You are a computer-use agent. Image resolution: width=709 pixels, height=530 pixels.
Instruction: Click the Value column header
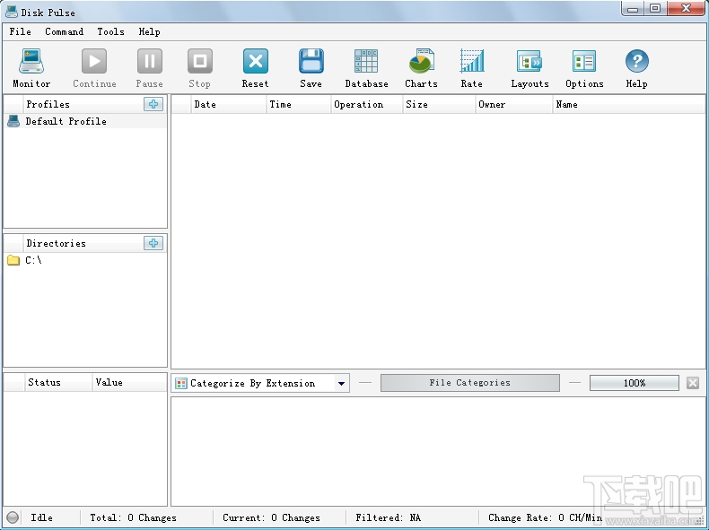pos(129,382)
